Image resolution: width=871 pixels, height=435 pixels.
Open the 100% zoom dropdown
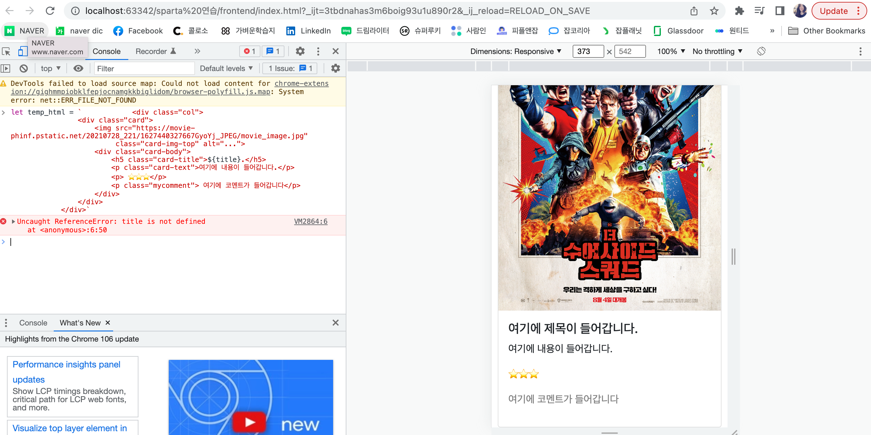click(671, 51)
